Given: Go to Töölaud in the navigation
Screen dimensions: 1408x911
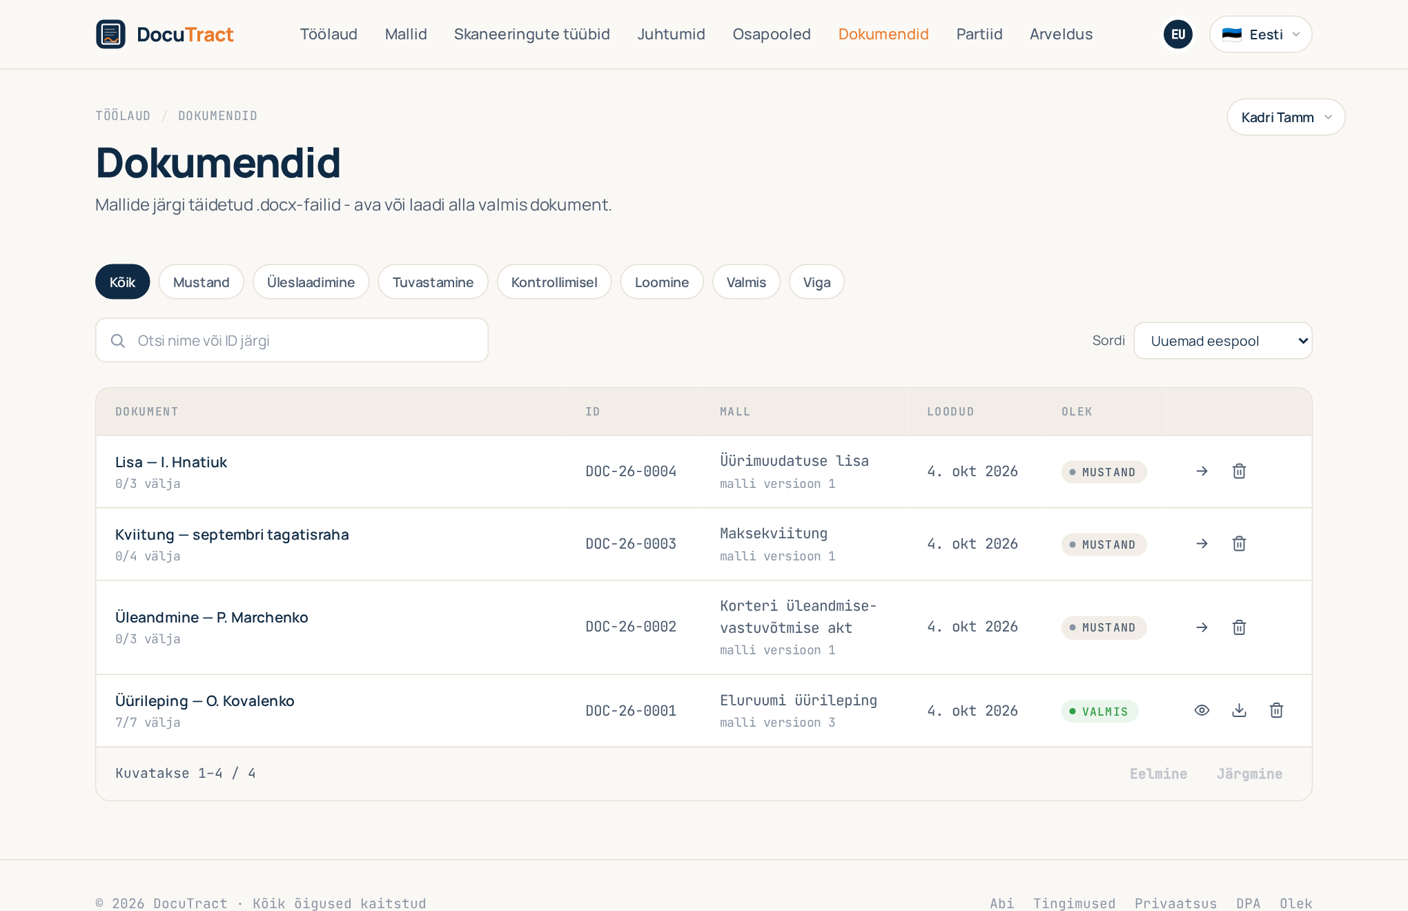Looking at the screenshot, I should 329,34.
